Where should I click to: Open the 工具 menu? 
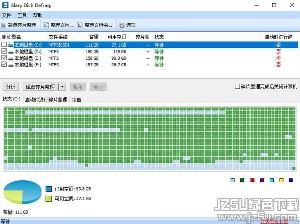pyautogui.click(x=22, y=15)
